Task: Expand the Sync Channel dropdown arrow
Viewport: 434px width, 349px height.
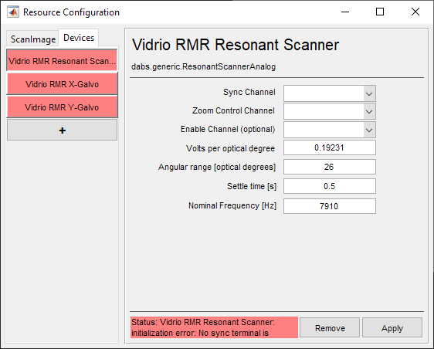Action: pyautogui.click(x=369, y=93)
